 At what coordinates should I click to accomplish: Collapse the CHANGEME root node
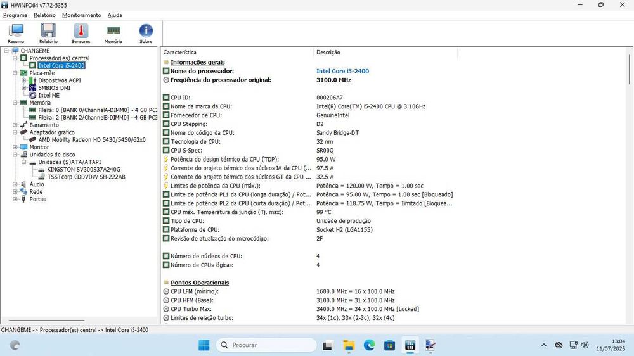pyautogui.click(x=6, y=51)
